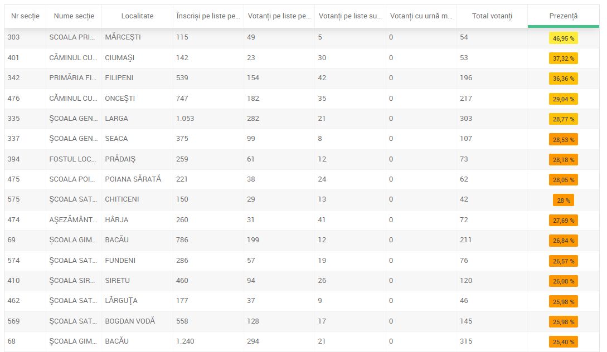Click the Nume secție column header
The width and height of the screenshot is (607, 352).
(x=74, y=16)
